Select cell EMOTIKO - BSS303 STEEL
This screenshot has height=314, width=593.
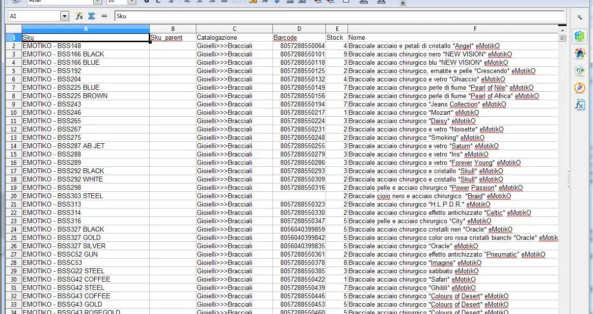pos(86,196)
